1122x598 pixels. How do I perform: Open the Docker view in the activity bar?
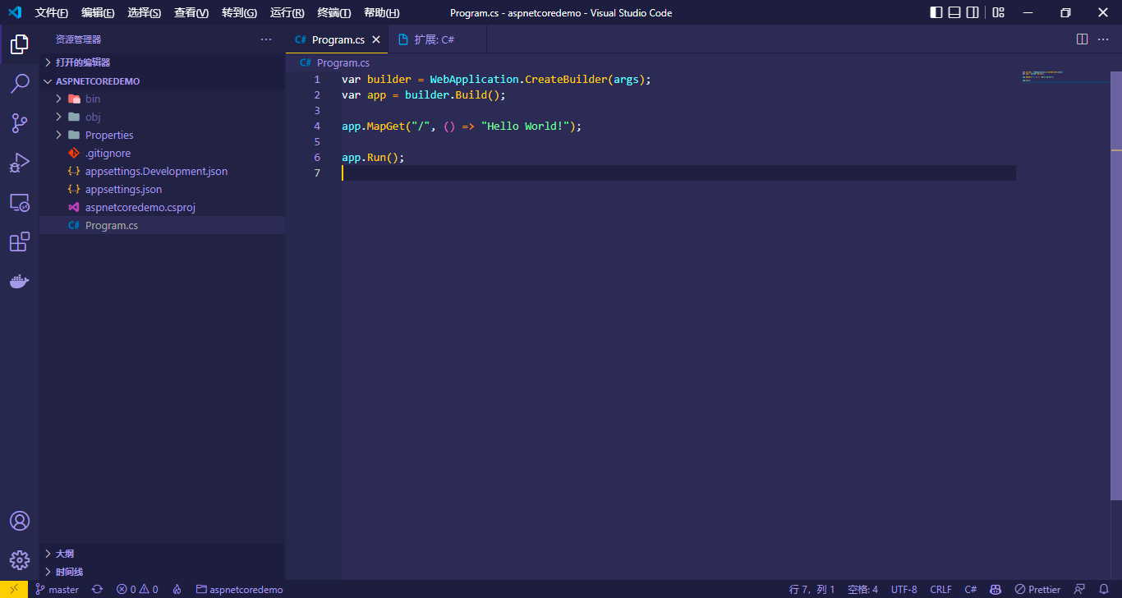pos(20,281)
